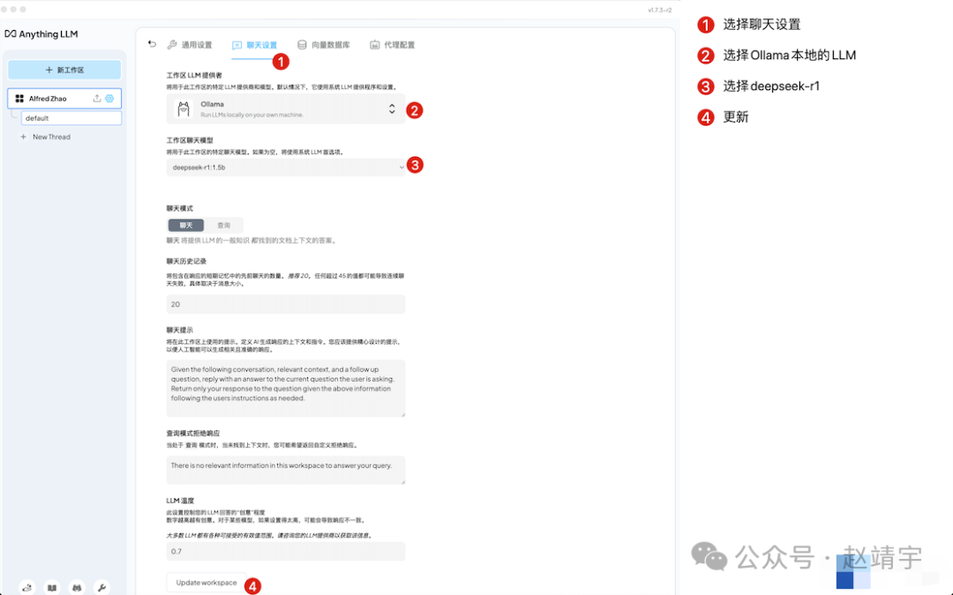
Task: Open the upload documents icon for Alfred Zhao
Action: 97,99
